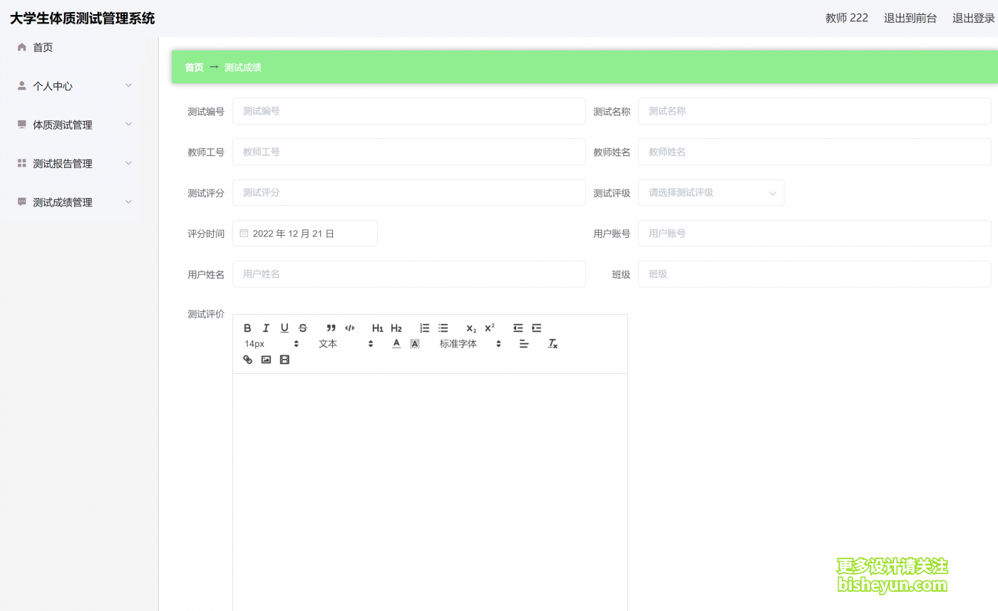Image resolution: width=998 pixels, height=611 pixels.
Task: Open the 测试评级 select dropdown
Action: (x=711, y=192)
